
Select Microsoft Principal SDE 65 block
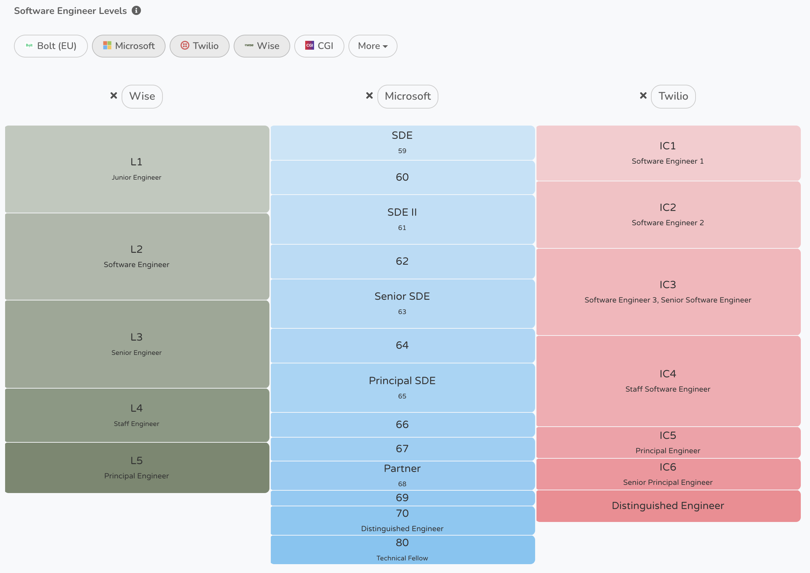pyautogui.click(x=403, y=388)
